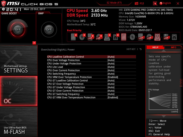The width and height of the screenshot is (183, 137).
Task: Open the SETTINGS motherboard section
Action: [x=19, y=60]
